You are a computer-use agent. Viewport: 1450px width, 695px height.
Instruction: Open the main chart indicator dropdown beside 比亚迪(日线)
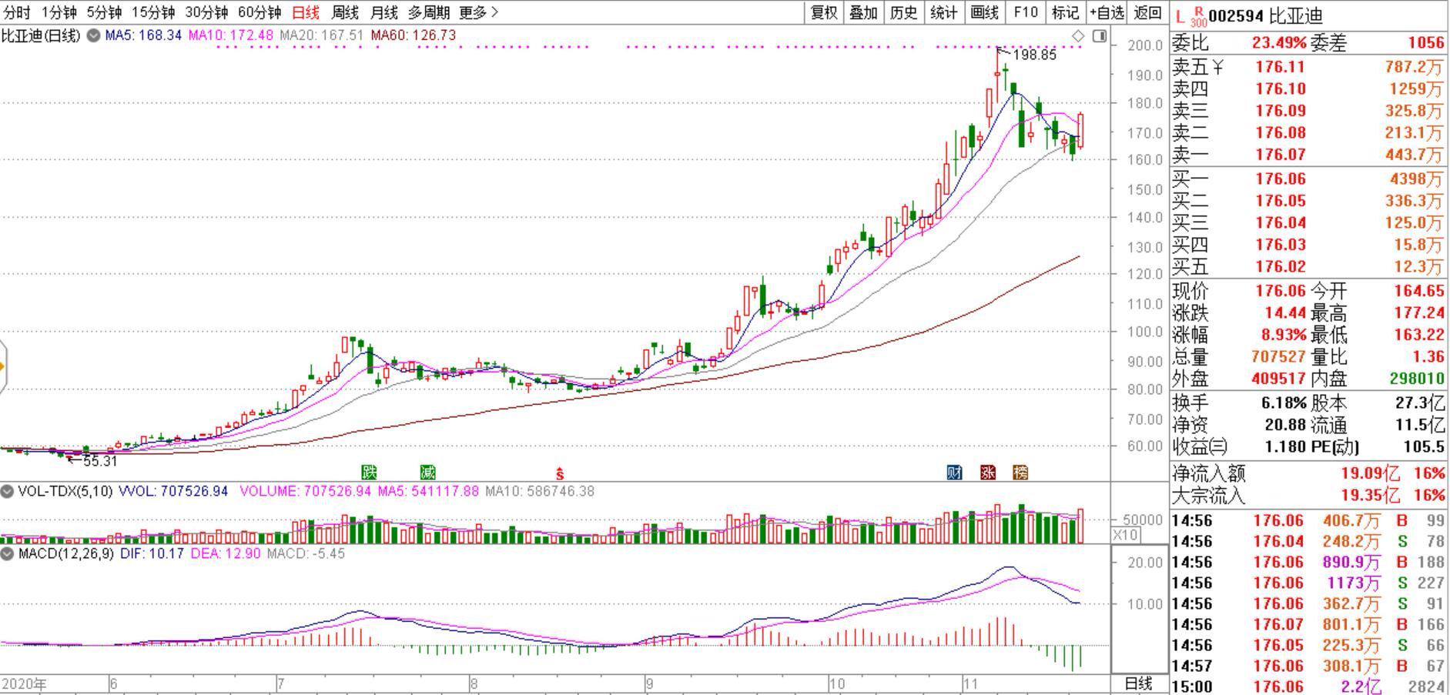pyautogui.click(x=93, y=35)
